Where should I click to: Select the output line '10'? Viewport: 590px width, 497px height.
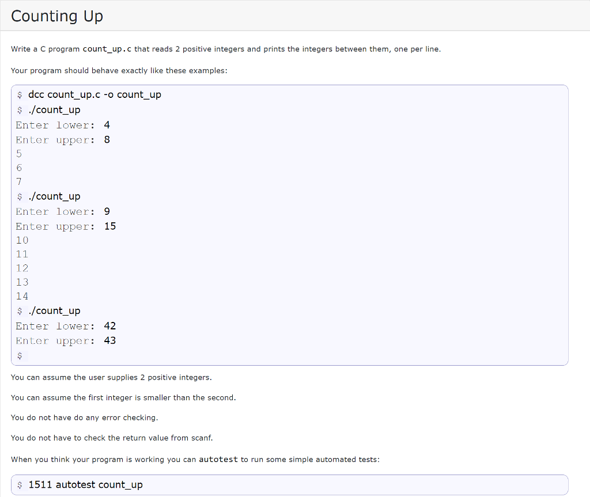22,240
